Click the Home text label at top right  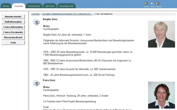[146, 7]
